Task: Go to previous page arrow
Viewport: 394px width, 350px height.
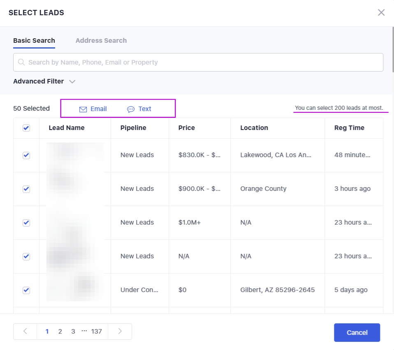Action: coord(25,331)
